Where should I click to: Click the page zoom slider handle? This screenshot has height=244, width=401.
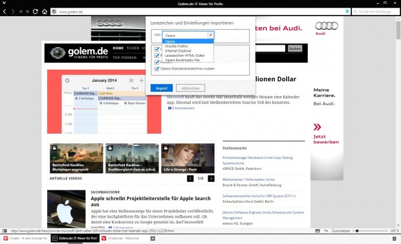pyautogui.click(x=357, y=230)
